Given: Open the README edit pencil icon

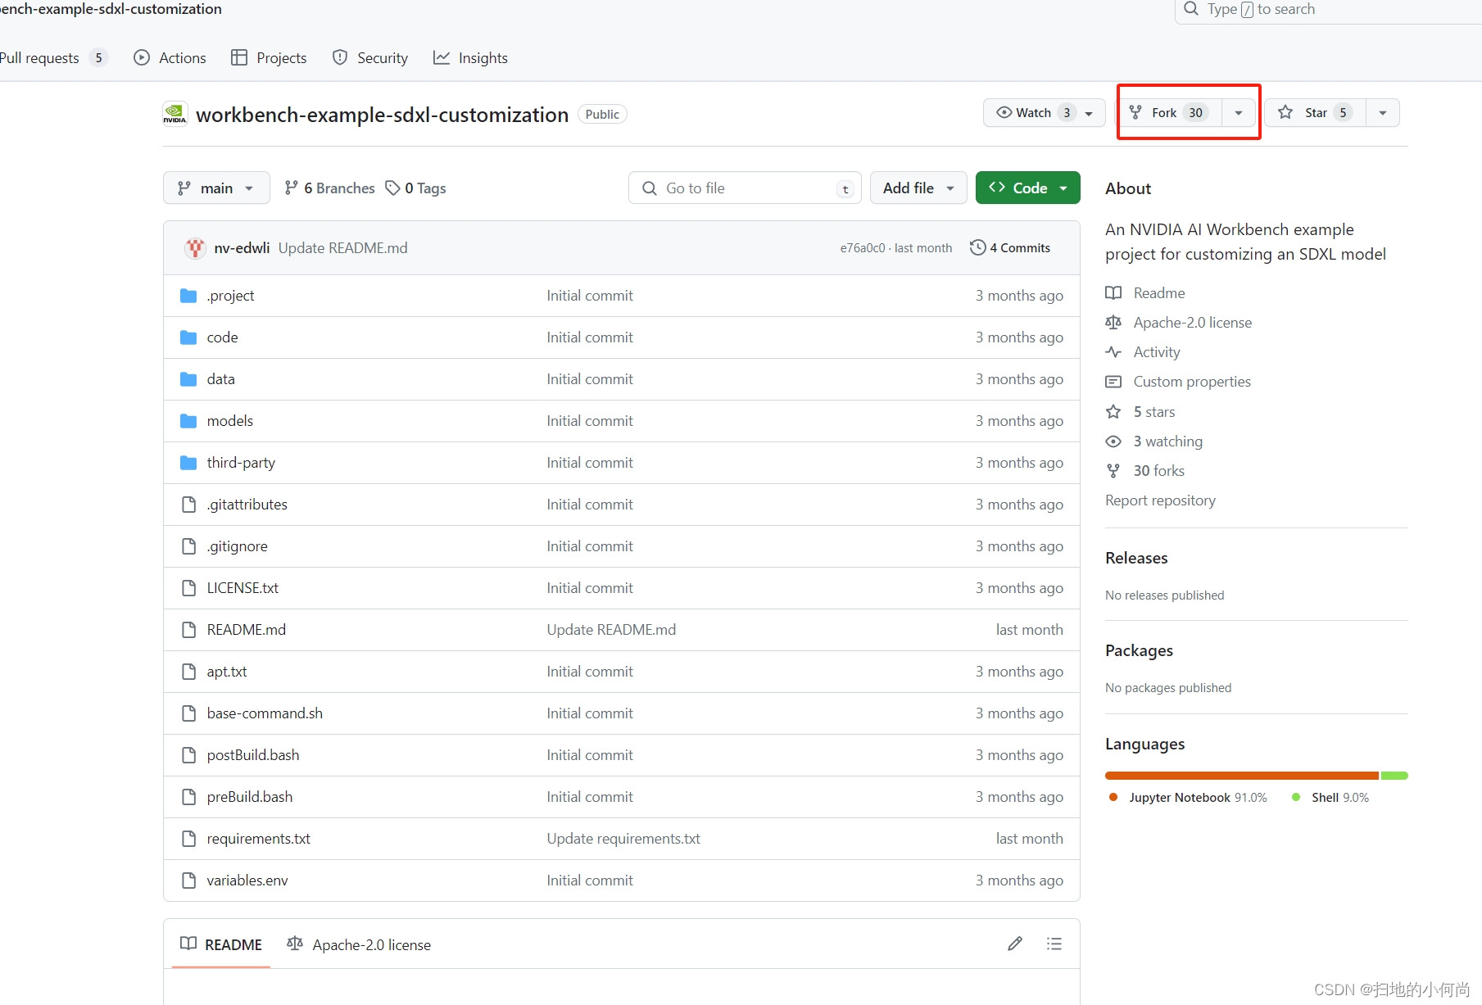Looking at the screenshot, I should pyautogui.click(x=1015, y=944).
